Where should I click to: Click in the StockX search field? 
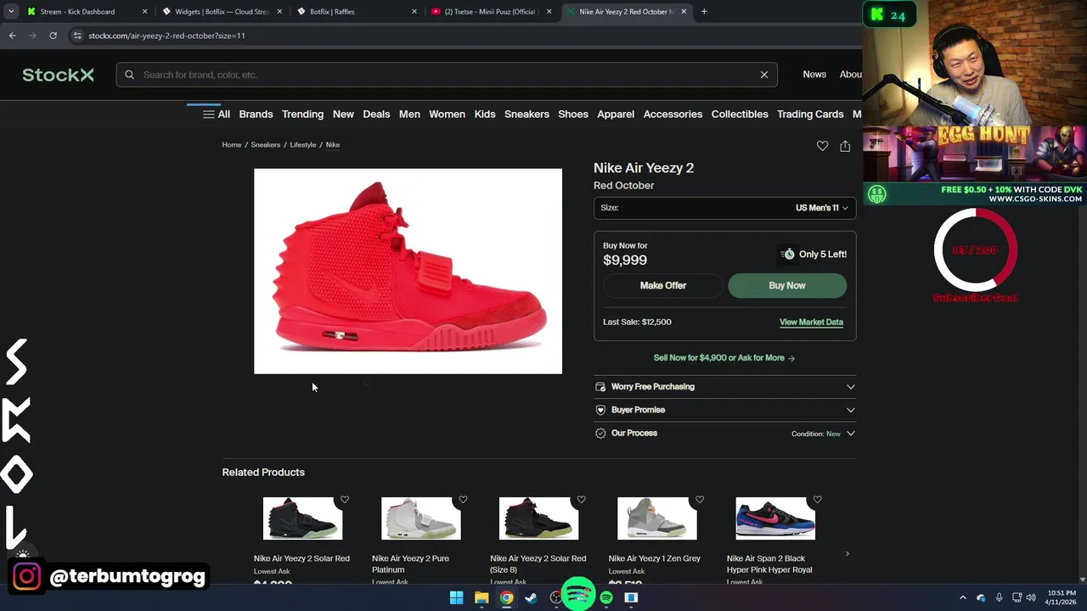(447, 75)
